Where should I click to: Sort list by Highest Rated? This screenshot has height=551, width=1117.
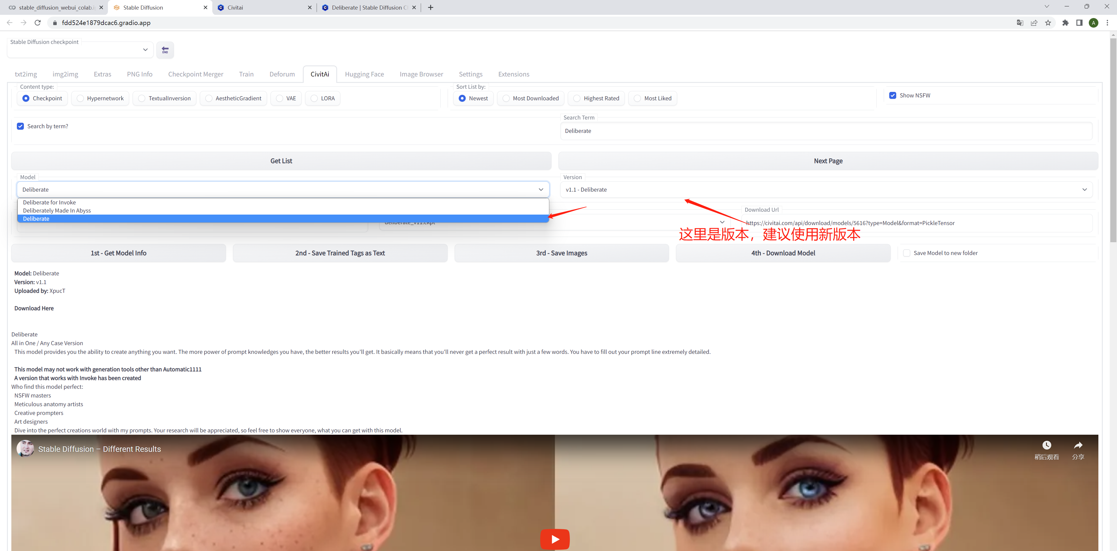[596, 98]
